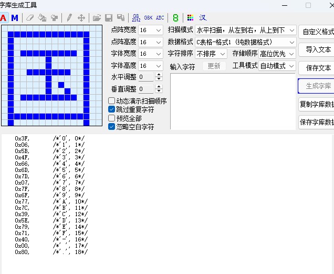The height and width of the screenshot is (274, 334).
Task: Open the 工具模式 dropdown showing 自动模式
Action: [277, 66]
